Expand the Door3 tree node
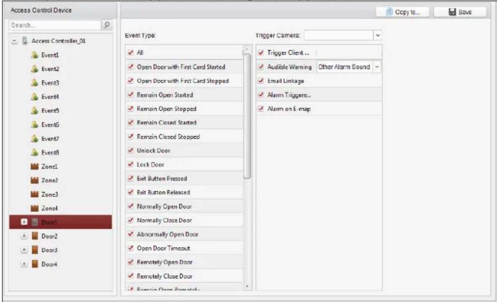497x302 pixels. pos(24,250)
